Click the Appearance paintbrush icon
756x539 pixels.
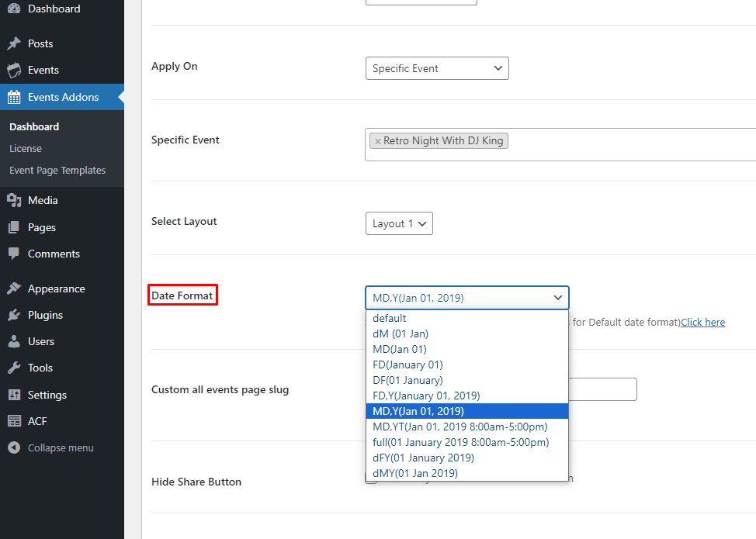(14, 289)
